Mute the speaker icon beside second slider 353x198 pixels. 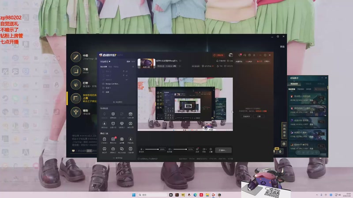(169, 149)
